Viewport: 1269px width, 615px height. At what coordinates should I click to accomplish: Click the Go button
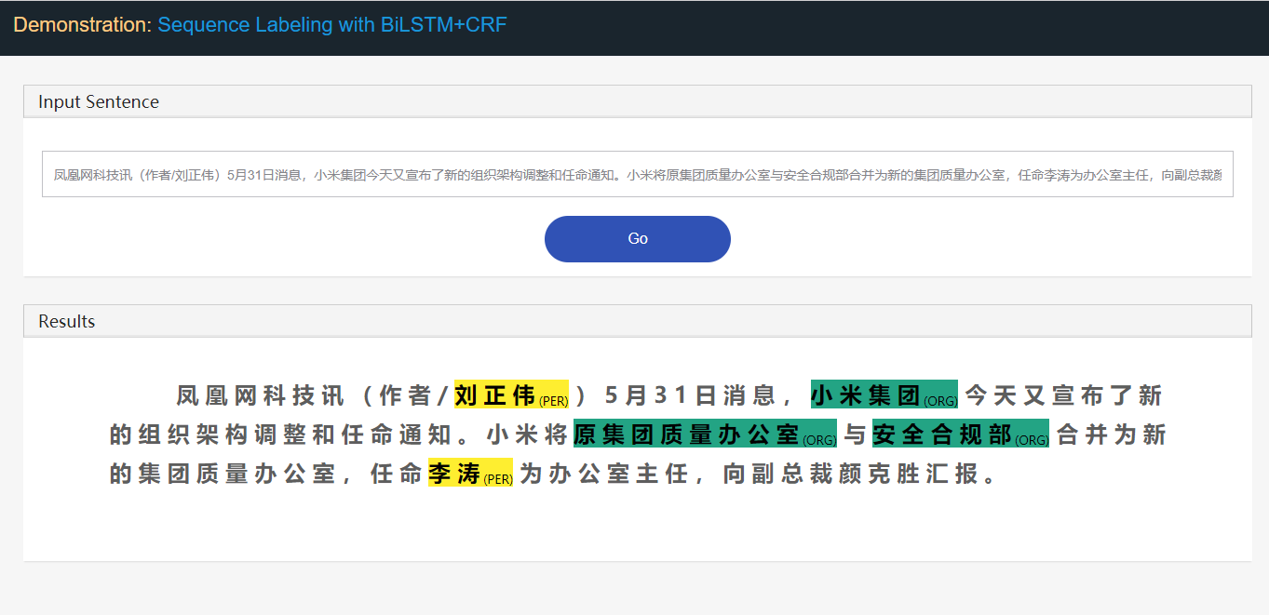[x=637, y=238]
